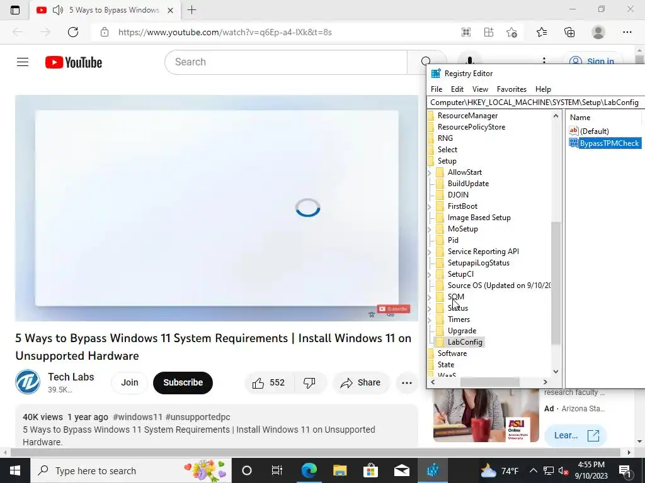Open Windows Start menu
This screenshot has width=645, height=483.
point(15,470)
